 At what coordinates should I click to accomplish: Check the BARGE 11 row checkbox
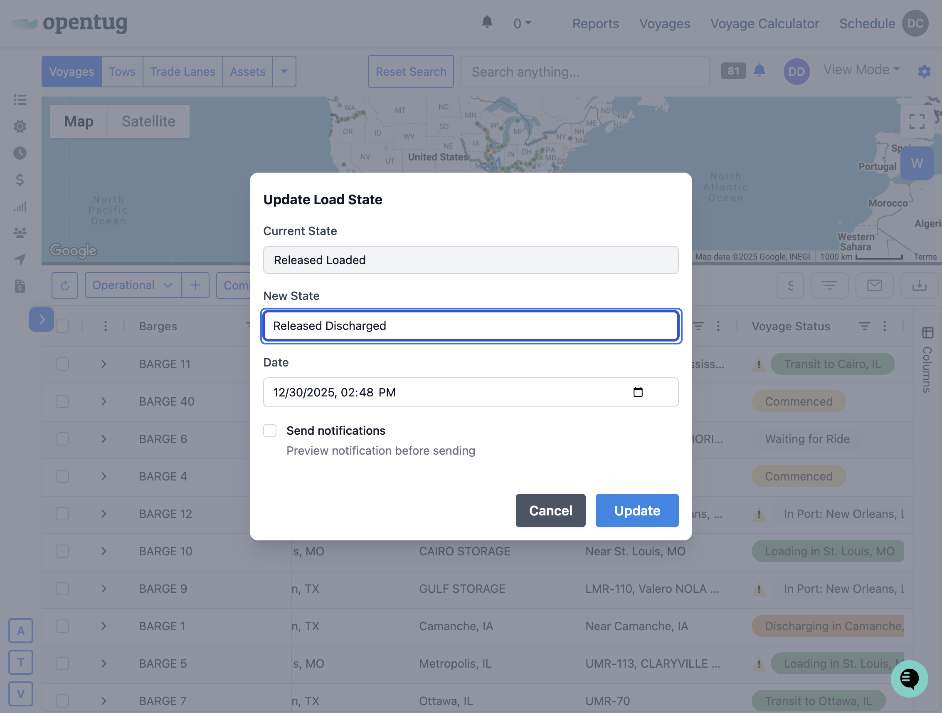coord(63,364)
